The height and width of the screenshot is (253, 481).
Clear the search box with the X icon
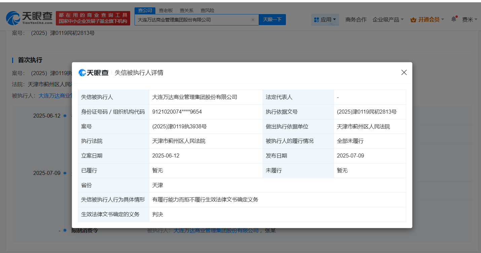tap(253, 20)
